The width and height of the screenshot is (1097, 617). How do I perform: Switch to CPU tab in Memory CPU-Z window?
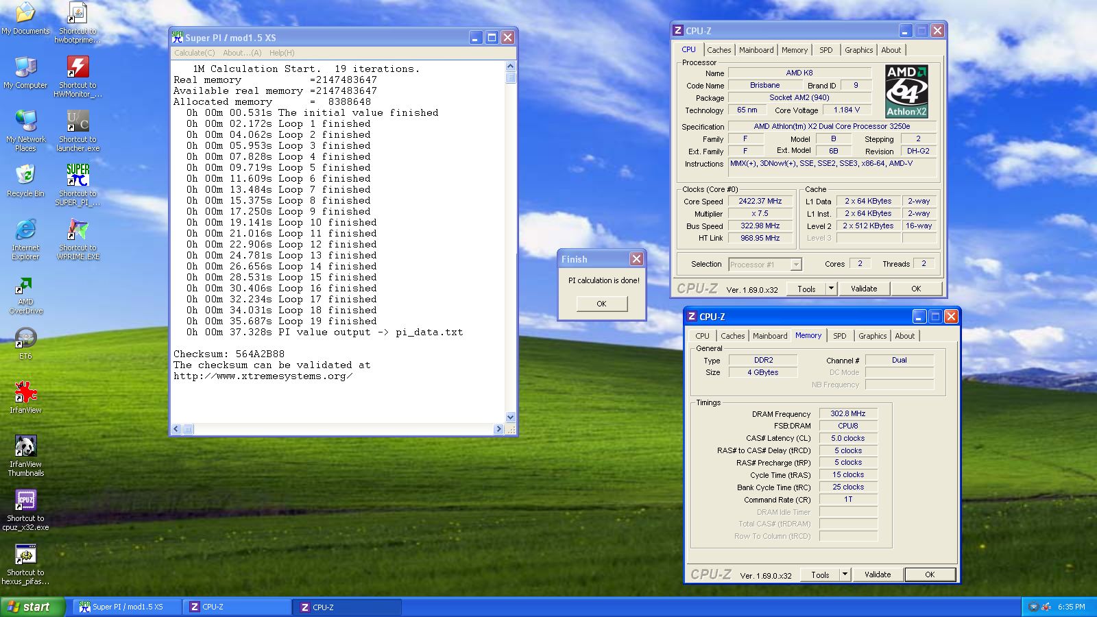703,336
